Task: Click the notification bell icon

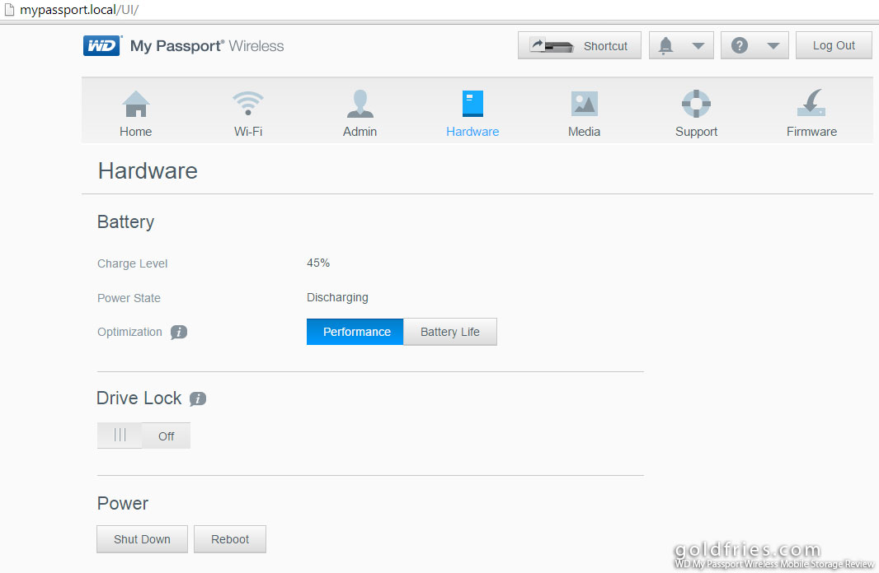Action: click(665, 45)
